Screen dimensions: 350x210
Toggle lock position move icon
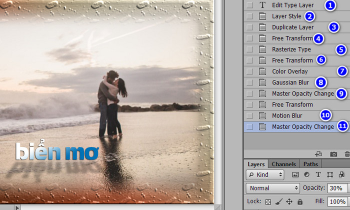click(x=289, y=201)
